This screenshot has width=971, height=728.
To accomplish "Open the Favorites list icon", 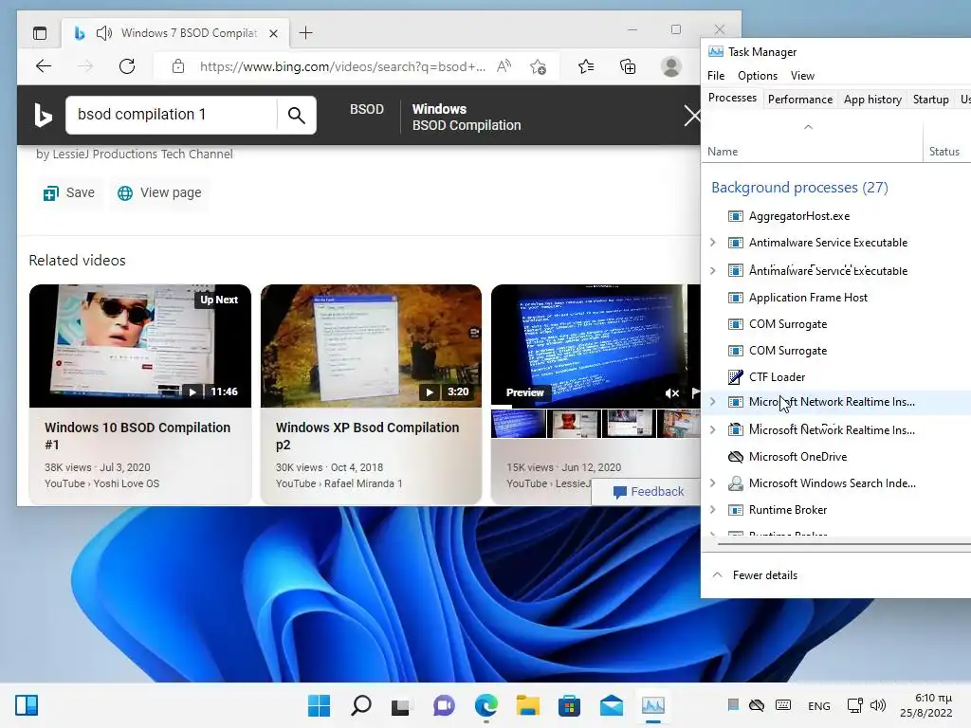I will pyautogui.click(x=586, y=66).
